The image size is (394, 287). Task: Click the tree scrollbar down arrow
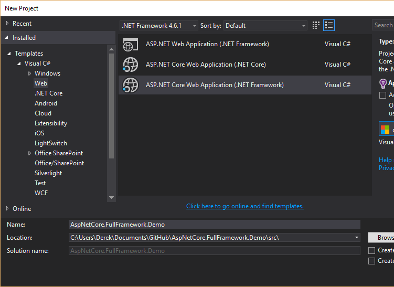112,197
